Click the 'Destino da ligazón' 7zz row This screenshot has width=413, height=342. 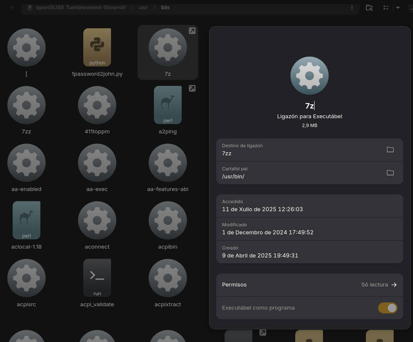(310, 150)
